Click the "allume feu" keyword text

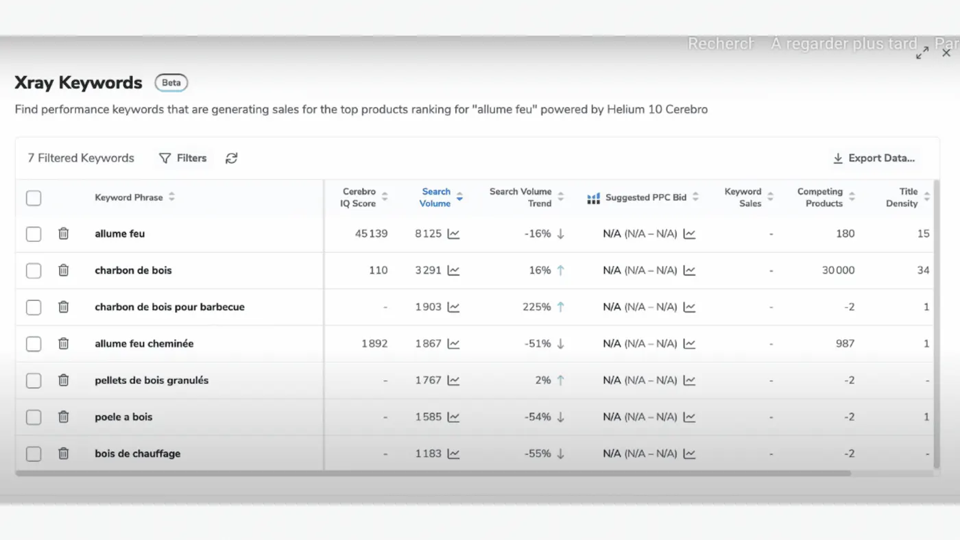tap(120, 234)
